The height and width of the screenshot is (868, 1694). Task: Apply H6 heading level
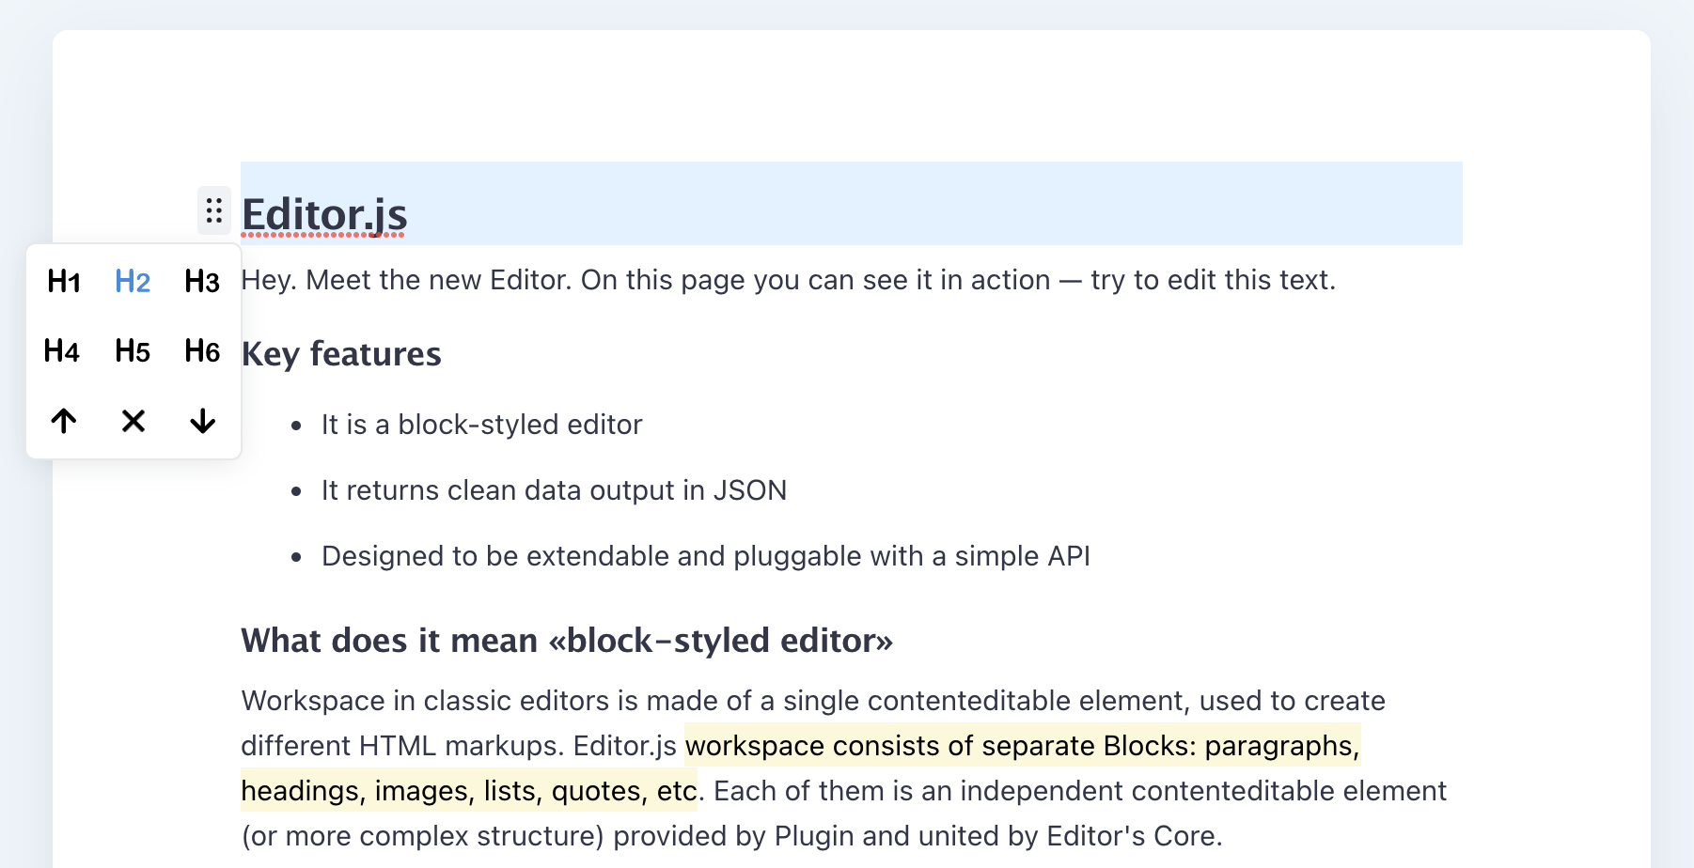coord(202,351)
